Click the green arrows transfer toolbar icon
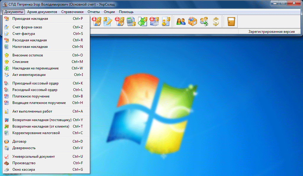Image resolution: width=303 pixels, height=176 pixels. pos(142,21)
